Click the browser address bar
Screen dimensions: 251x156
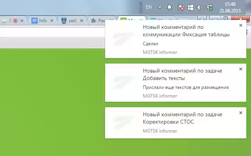click(52, 32)
